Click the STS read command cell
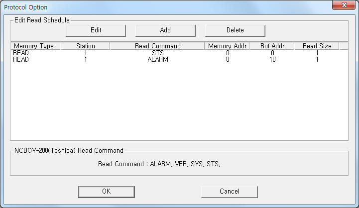The width and height of the screenshot is (359, 208). [157, 53]
